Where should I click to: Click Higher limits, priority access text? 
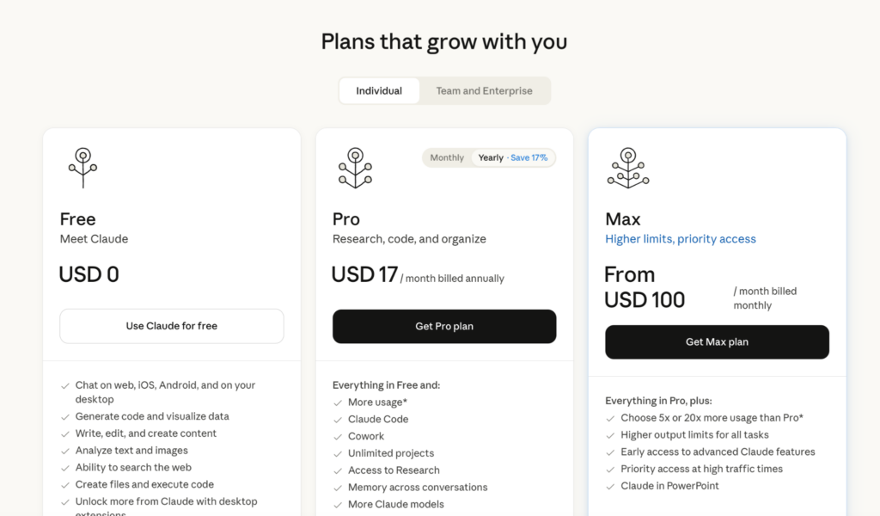tap(681, 239)
